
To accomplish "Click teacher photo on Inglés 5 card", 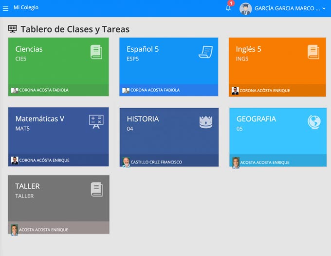I will 235,91.
